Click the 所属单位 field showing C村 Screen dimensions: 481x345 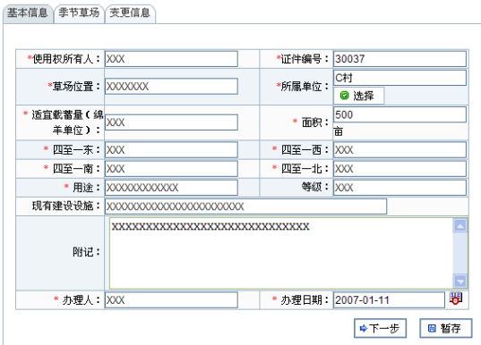tap(399, 78)
